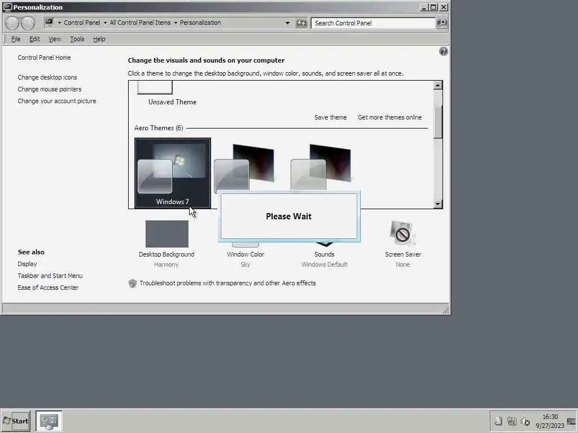Click the Control Panel icon in address bar
This screenshot has height=433, width=578.
(x=50, y=23)
